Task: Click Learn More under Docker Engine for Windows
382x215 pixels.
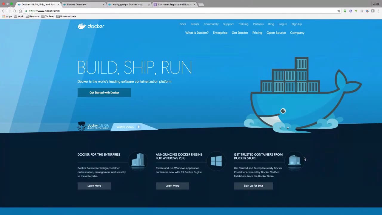Action: point(172,186)
